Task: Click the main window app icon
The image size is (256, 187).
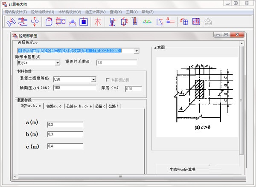Action: tap(5, 4)
